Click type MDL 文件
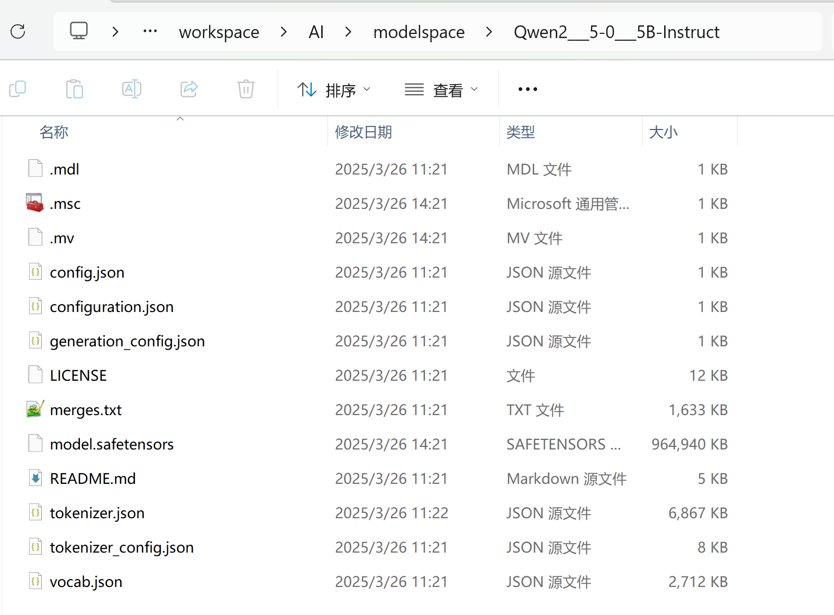The image size is (834, 615). point(539,169)
